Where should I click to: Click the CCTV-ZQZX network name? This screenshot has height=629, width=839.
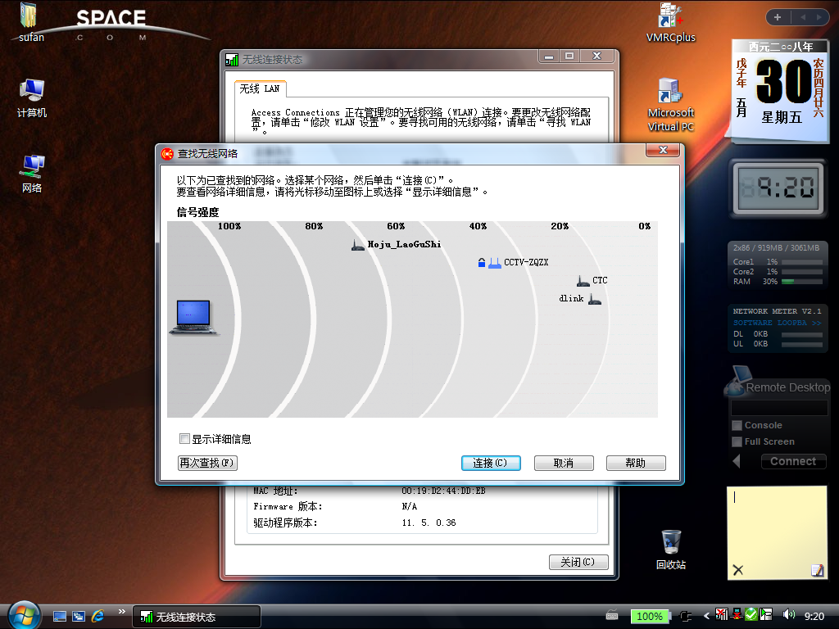526,263
